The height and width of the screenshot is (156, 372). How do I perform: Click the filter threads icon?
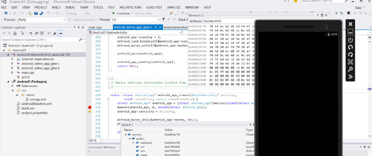164,20
